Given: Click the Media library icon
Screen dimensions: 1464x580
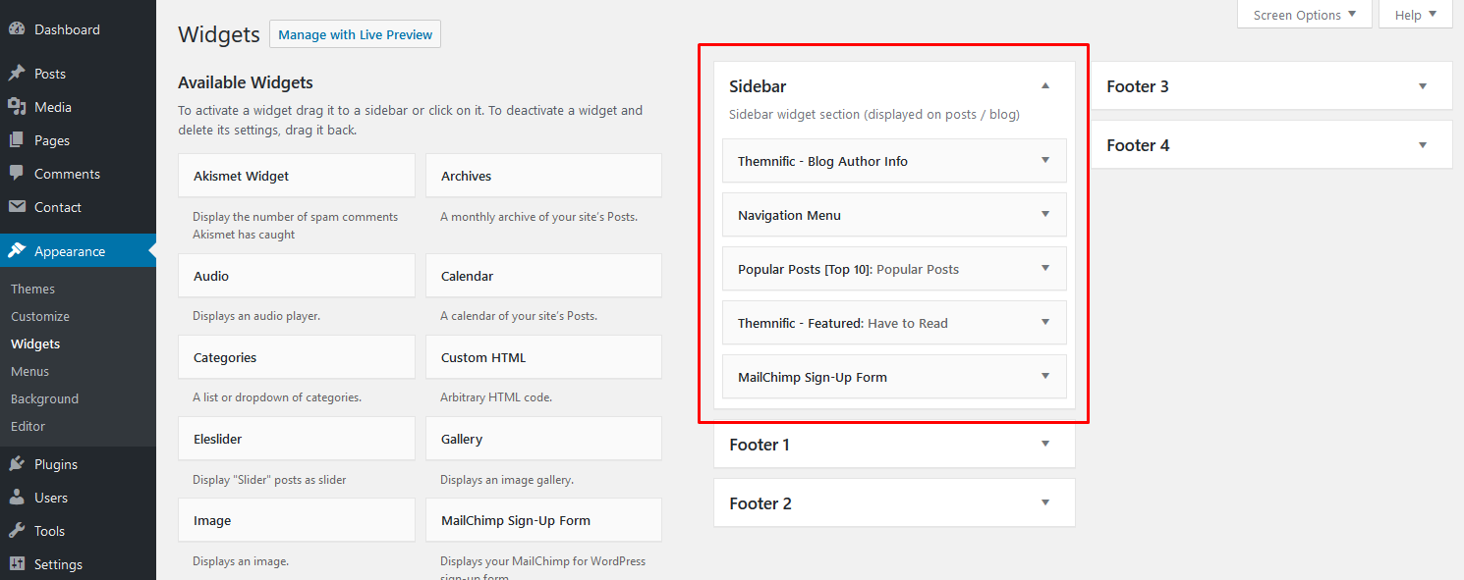Looking at the screenshot, I should (17, 107).
